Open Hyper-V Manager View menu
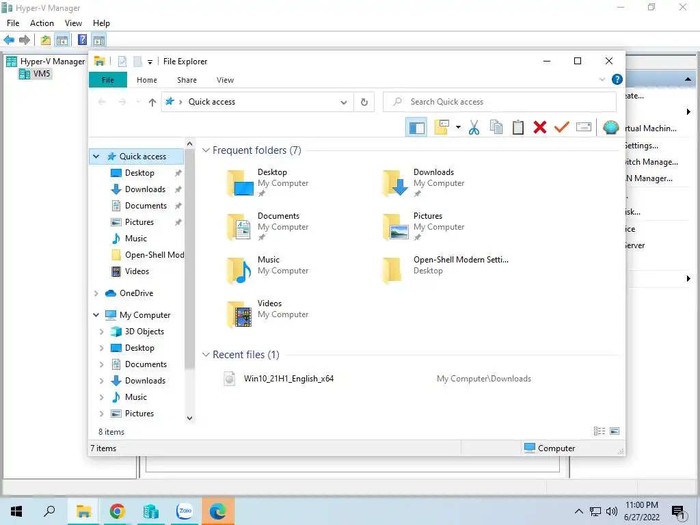Screen dimensions: 700x525 [73, 23]
